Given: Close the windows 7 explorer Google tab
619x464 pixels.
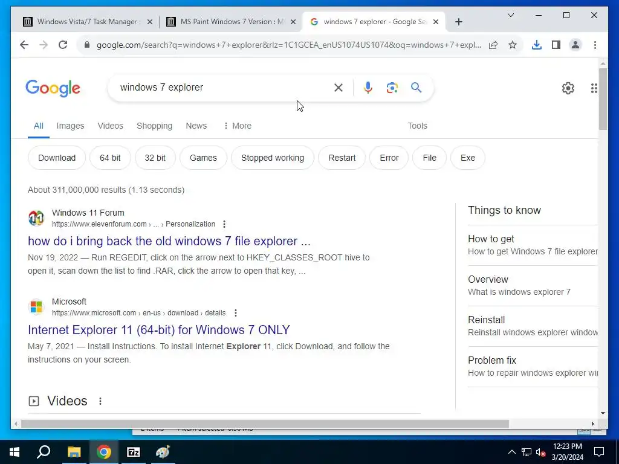Looking at the screenshot, I should point(436,22).
